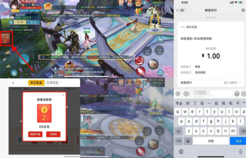The height and width of the screenshot is (158, 246).
Task: Switch keyboard to 123 numbers
Action: click(x=179, y=141)
